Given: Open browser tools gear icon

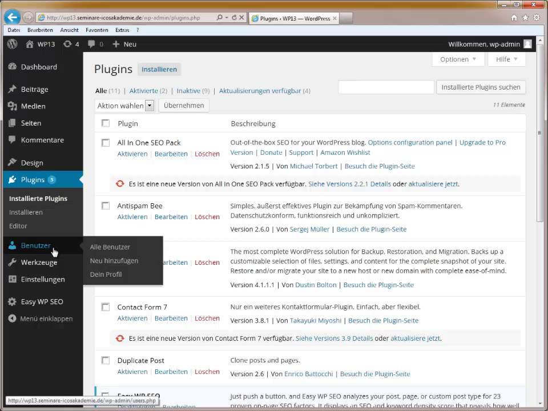Looking at the screenshot, I should [537, 18].
